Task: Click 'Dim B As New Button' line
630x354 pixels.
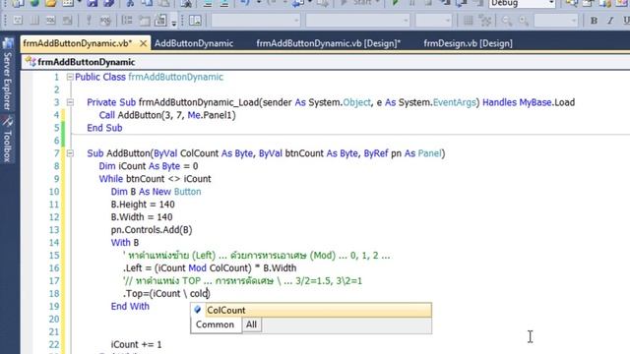Action: pyautogui.click(x=156, y=192)
